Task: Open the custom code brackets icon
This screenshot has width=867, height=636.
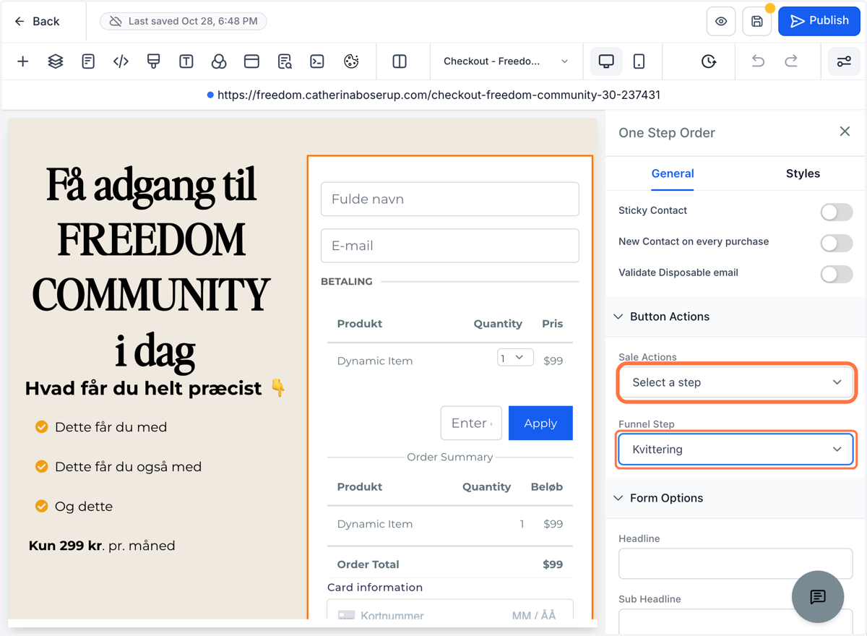Action: tap(121, 61)
